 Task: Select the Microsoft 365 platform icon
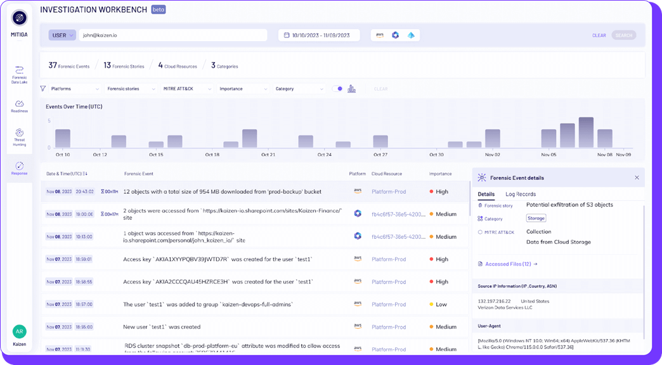pos(395,35)
